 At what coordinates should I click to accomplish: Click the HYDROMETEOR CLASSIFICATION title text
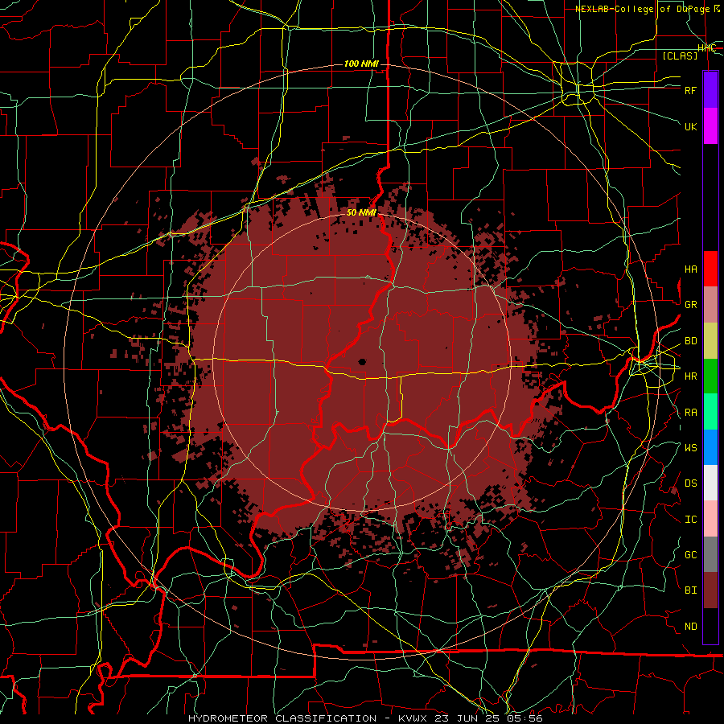click(x=282, y=718)
